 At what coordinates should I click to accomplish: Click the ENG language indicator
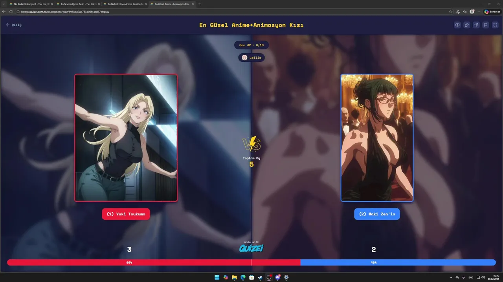pos(471,277)
